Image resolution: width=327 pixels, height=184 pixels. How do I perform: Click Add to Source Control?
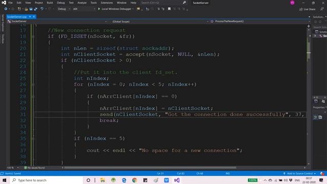[x=299, y=173]
